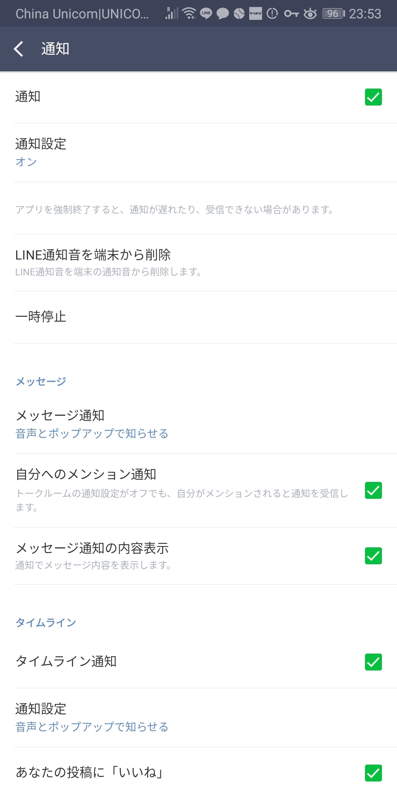Turn off タイムライン通知 checkbox
397x794 pixels.
click(373, 662)
